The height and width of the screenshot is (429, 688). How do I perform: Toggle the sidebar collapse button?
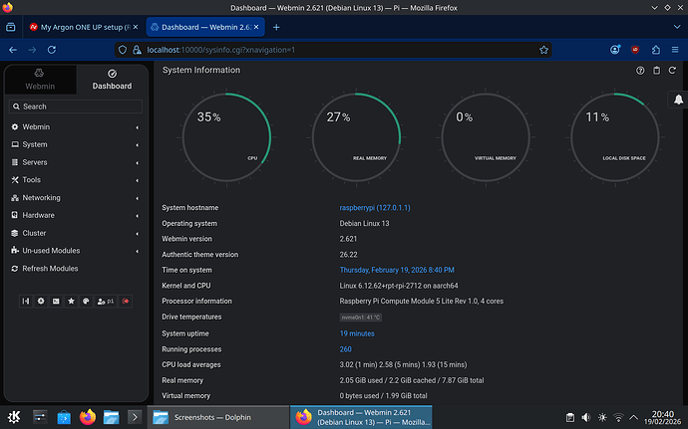(27, 301)
